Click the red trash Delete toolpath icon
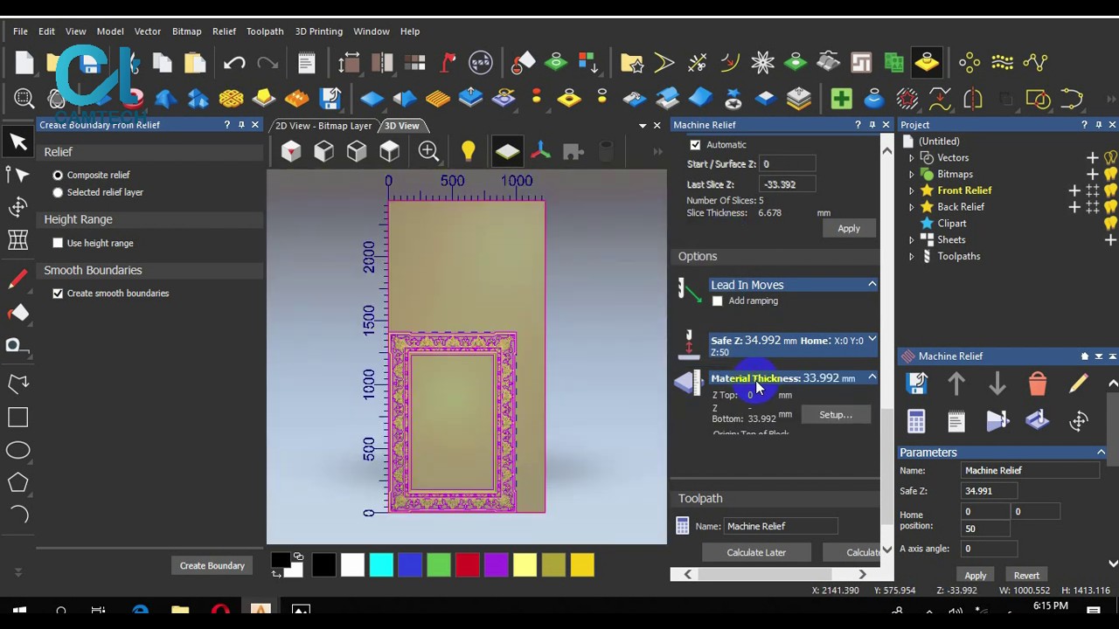1119x629 pixels. (x=1038, y=383)
